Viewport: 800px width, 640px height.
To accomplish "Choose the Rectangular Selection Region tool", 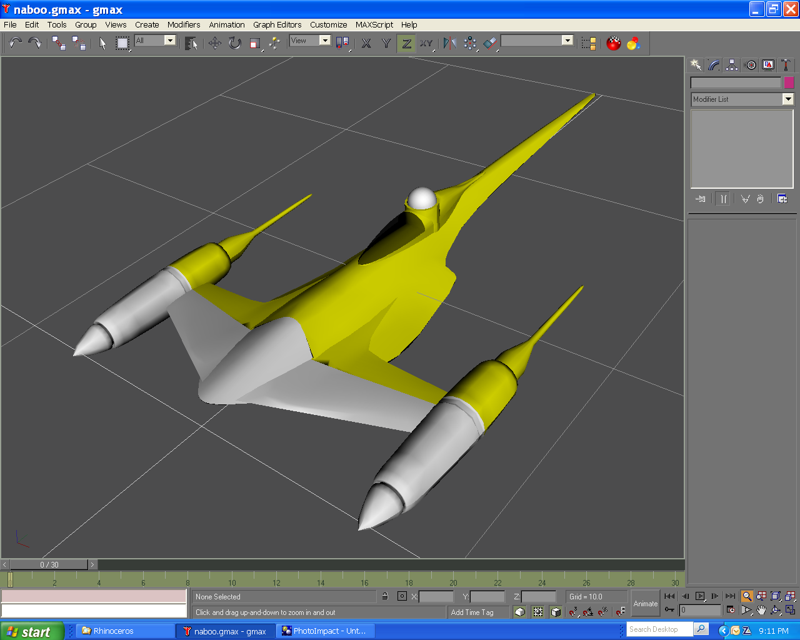I will point(122,43).
